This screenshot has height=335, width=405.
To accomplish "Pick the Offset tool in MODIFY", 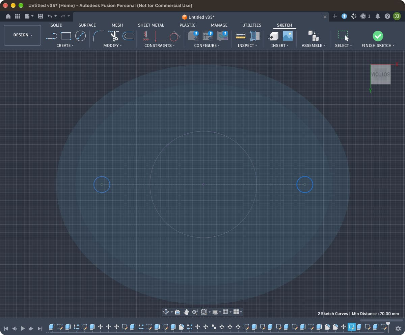I will (128, 36).
